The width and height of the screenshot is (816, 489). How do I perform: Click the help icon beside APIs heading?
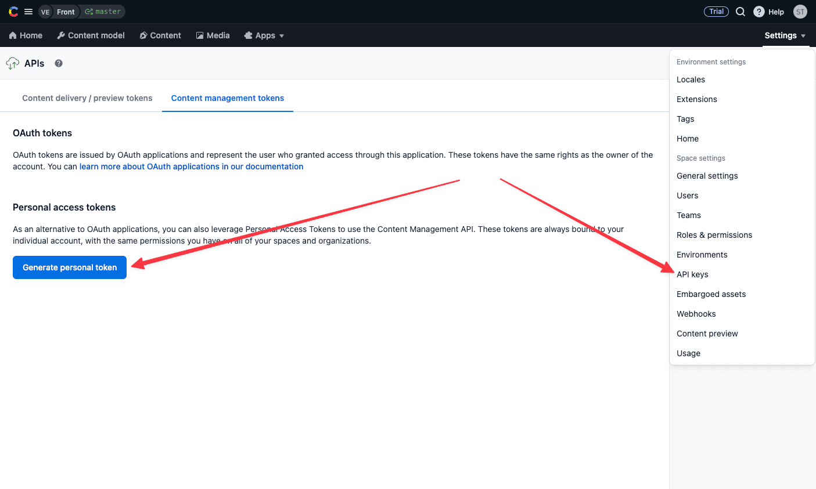(x=59, y=63)
